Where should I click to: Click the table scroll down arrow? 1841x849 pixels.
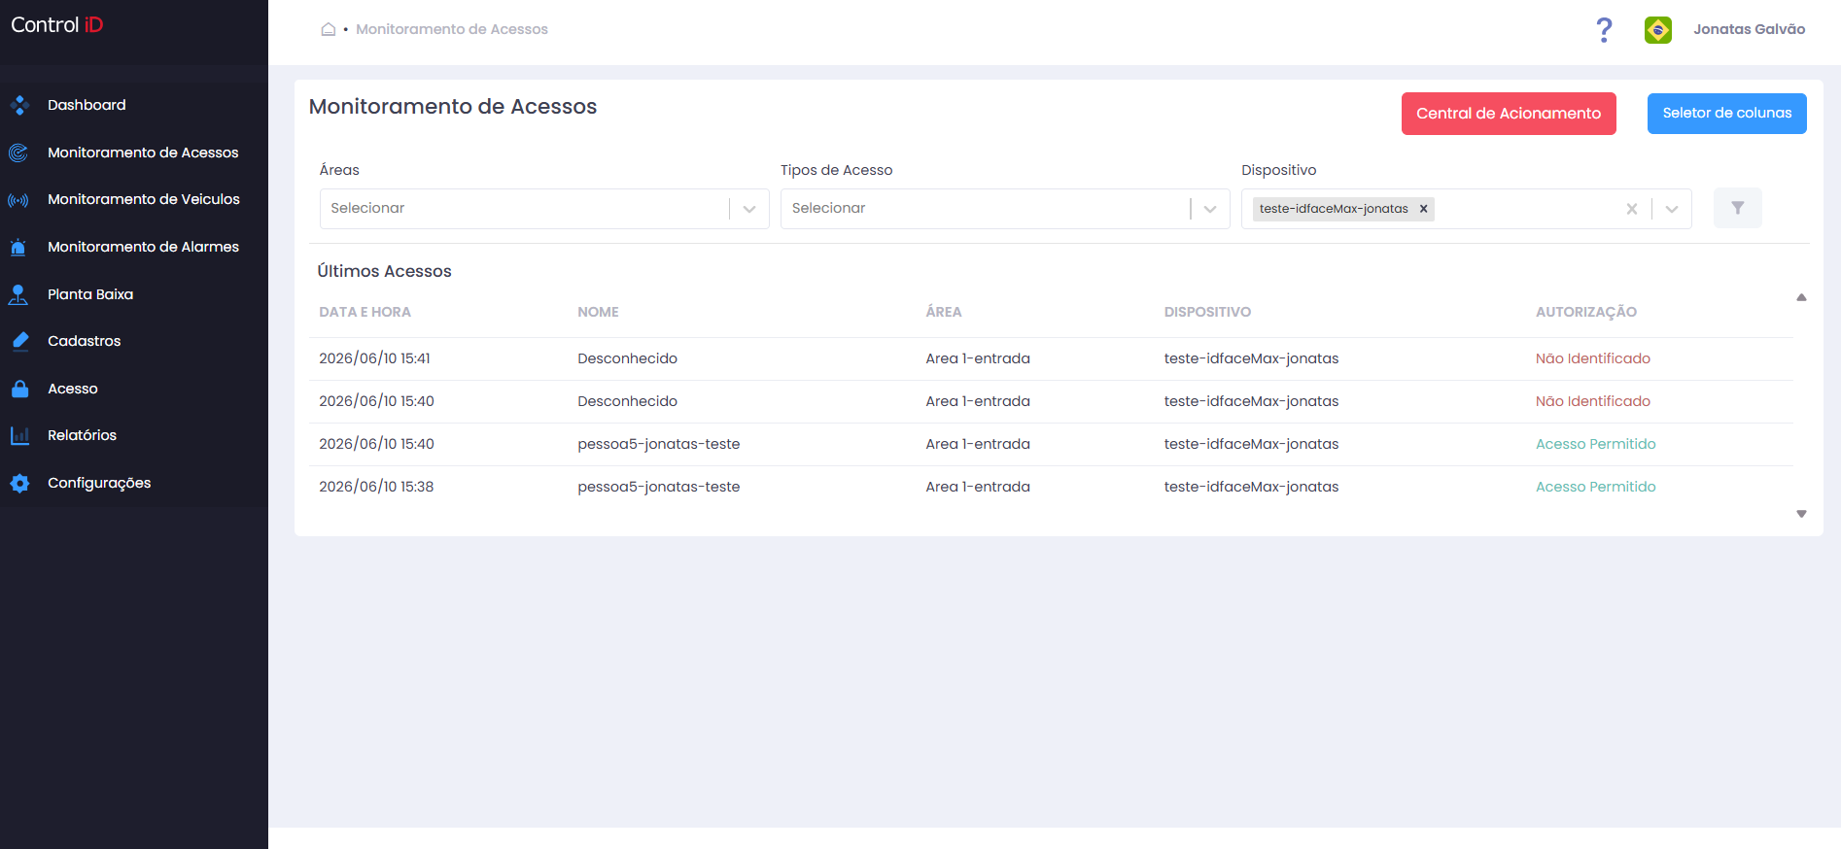1801,514
